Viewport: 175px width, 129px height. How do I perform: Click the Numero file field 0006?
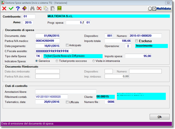110,102
